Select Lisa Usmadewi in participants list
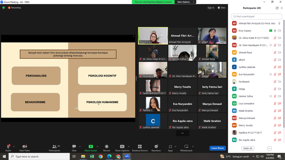 coord(256,104)
